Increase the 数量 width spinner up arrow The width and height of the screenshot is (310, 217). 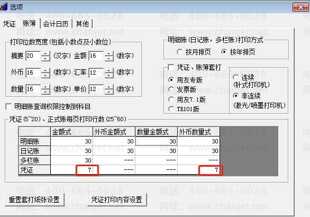click(45, 87)
